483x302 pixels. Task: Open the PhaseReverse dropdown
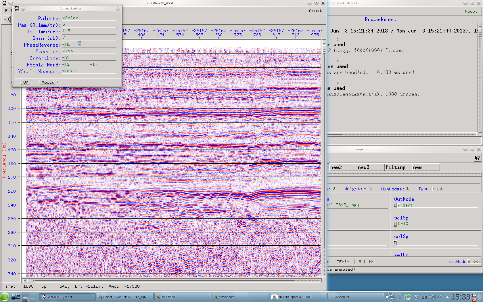coord(63,45)
